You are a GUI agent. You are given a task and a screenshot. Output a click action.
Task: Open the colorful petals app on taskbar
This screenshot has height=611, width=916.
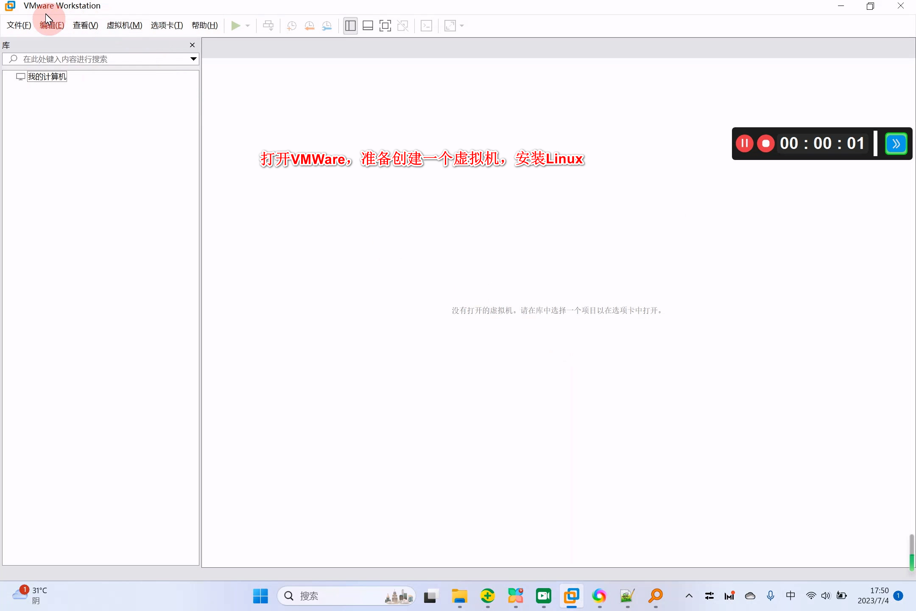pos(516,596)
